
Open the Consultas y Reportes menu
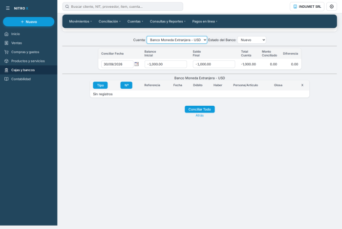[168, 21]
